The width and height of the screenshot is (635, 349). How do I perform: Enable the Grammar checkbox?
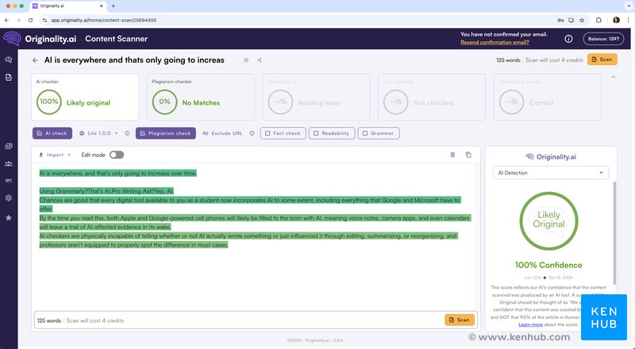(x=379, y=133)
